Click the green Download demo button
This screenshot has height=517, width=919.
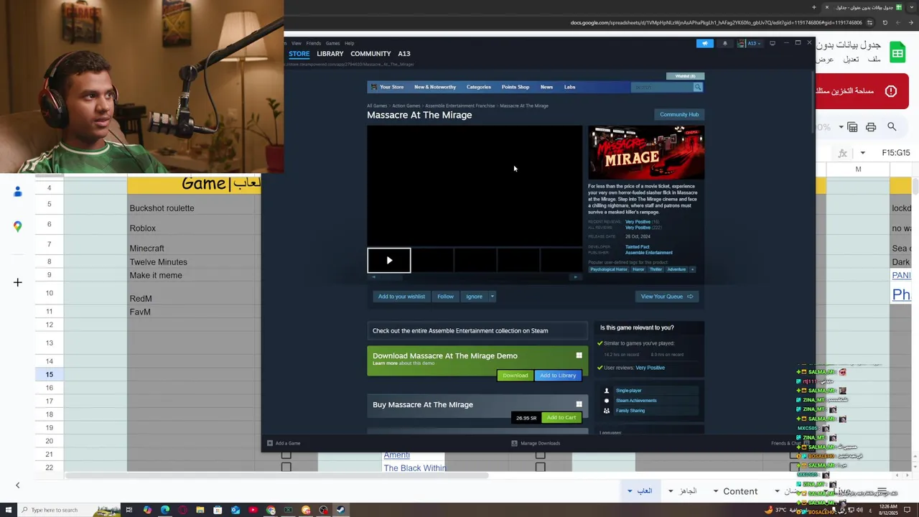point(515,376)
